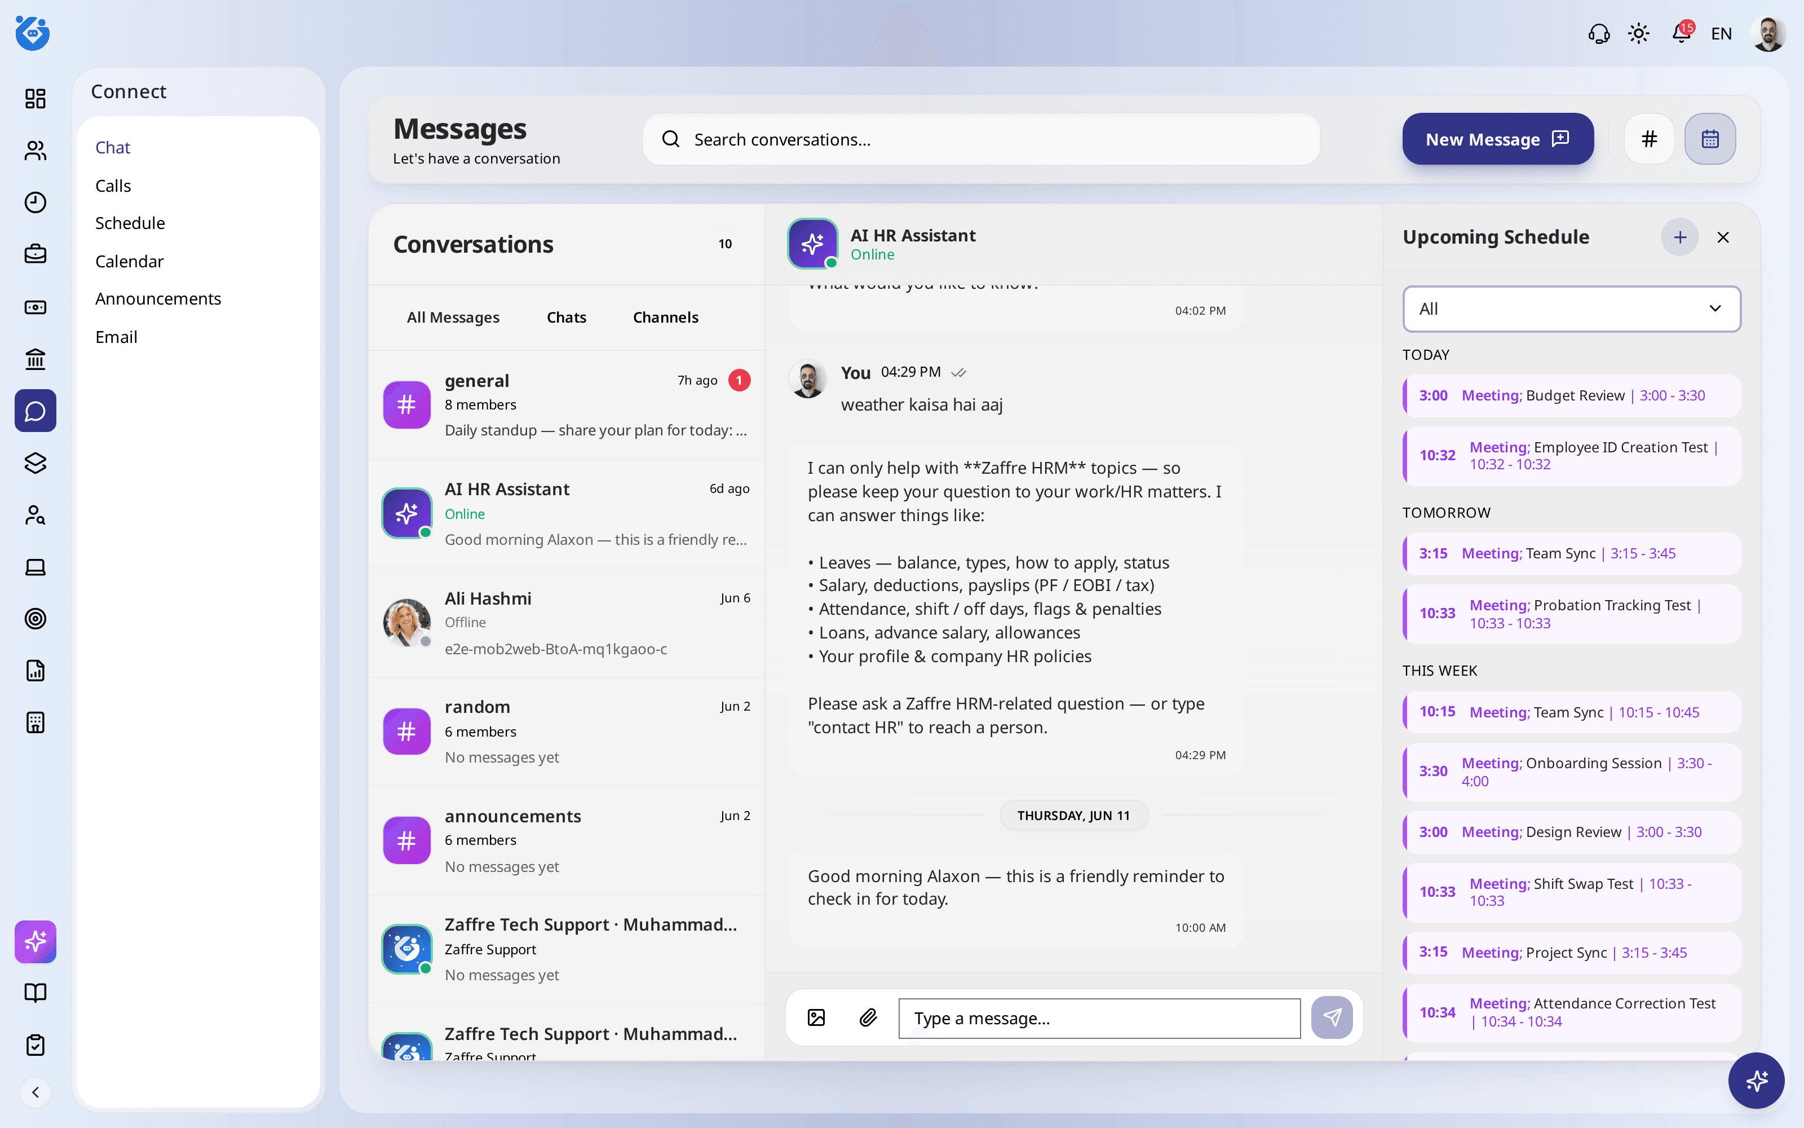Image resolution: width=1804 pixels, height=1128 pixels.
Task: Close the Upcoming Schedule panel
Action: pos(1723,237)
